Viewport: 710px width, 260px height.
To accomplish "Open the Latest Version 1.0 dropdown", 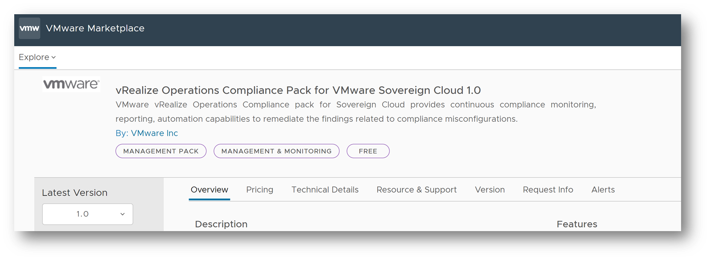I will [x=87, y=214].
